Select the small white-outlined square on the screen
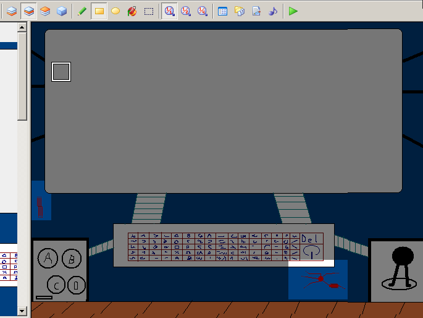This screenshot has height=318, width=423. [x=61, y=72]
